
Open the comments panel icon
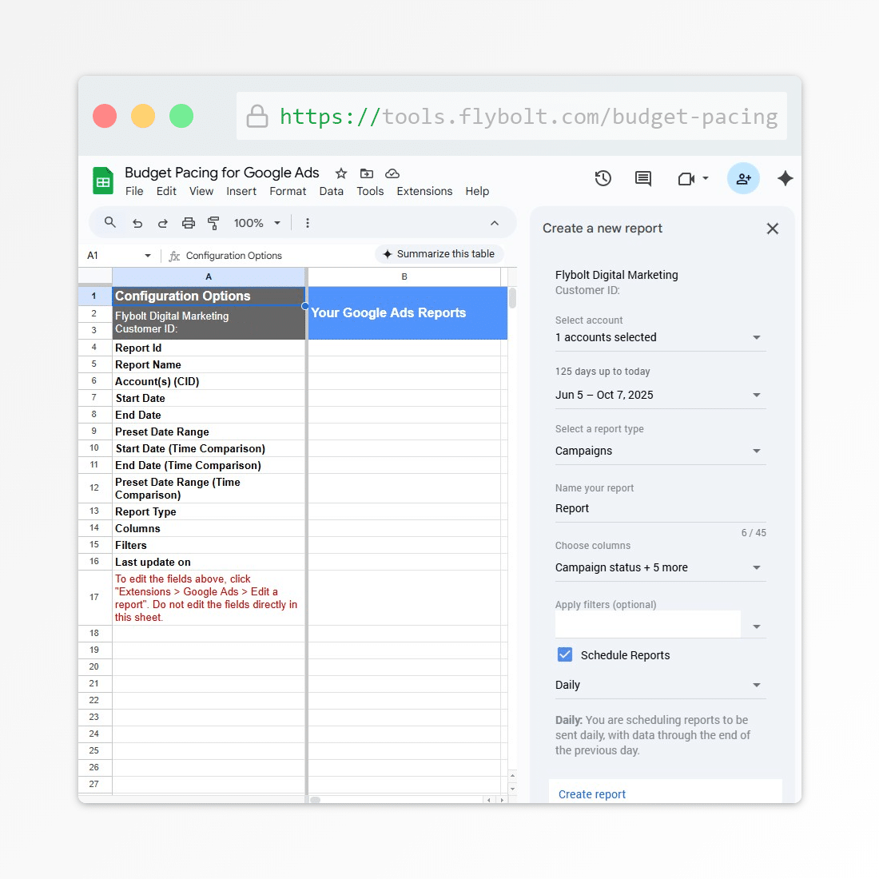point(643,178)
